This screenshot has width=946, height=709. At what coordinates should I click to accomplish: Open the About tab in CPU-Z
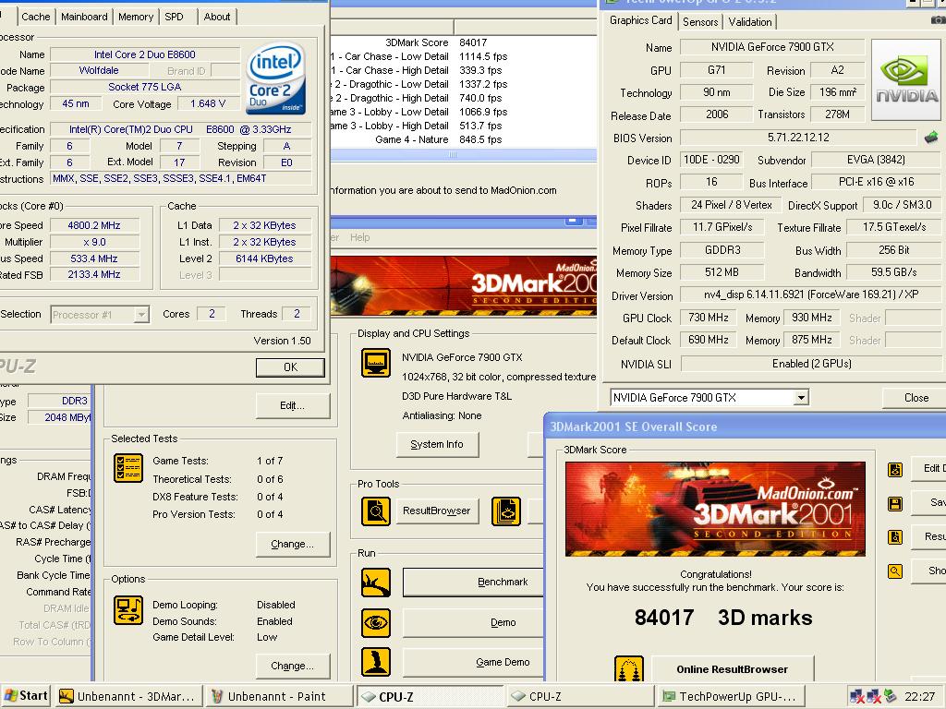pos(217,17)
